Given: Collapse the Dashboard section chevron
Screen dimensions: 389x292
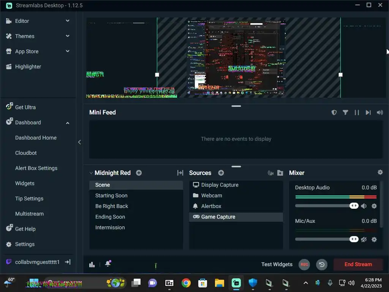Looking at the screenshot, I should pyautogui.click(x=68, y=123).
